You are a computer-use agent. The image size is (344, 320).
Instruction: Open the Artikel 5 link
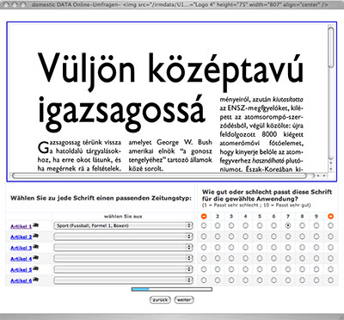point(21,270)
